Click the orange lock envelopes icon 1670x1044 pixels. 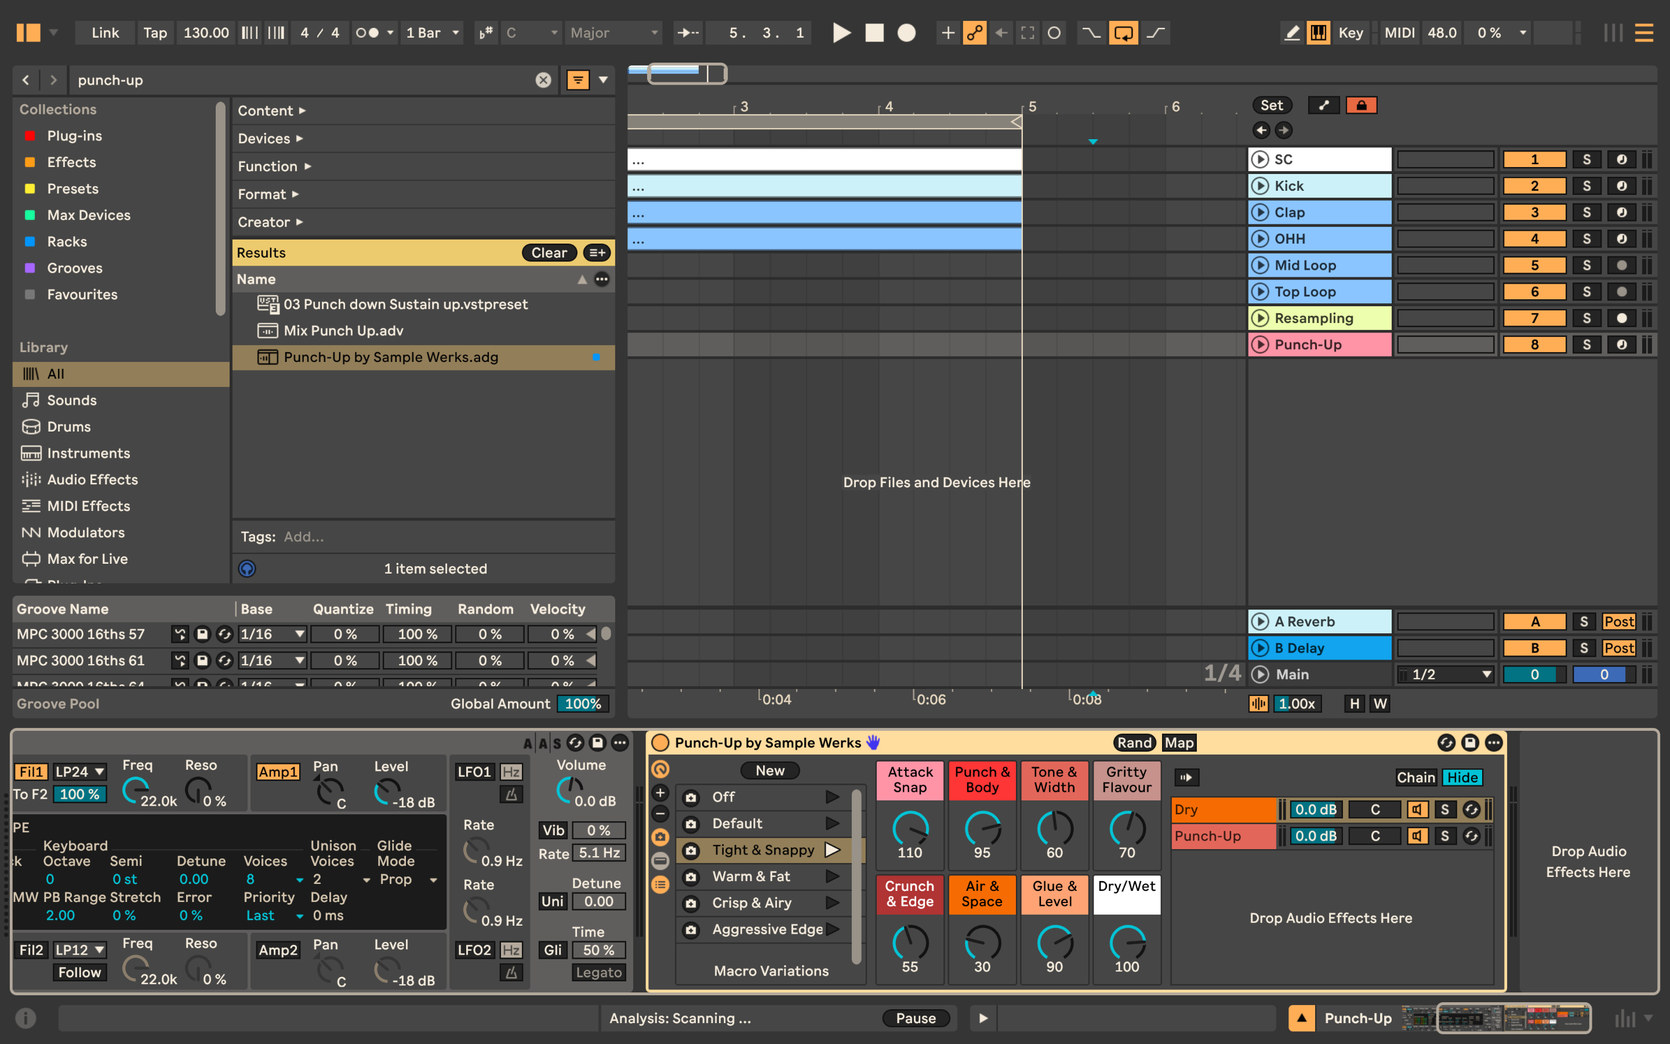(x=1361, y=105)
